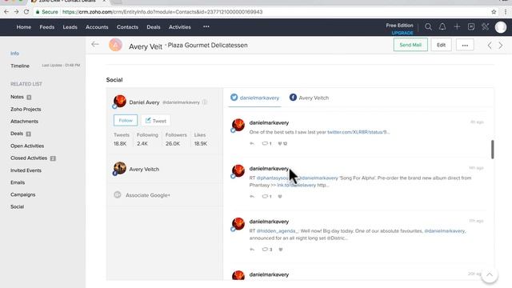Go to next contact record
Viewport: 512px width, 288px height.
pyautogui.click(x=501, y=46)
